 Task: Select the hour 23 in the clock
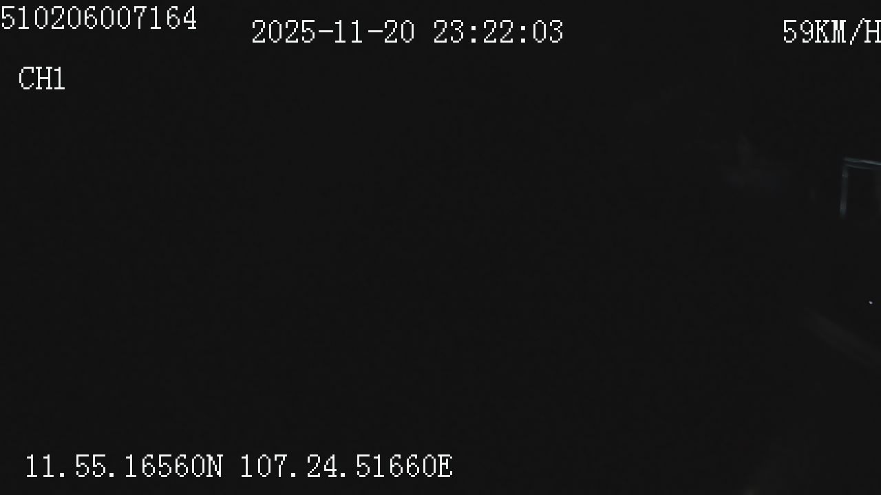449,32
